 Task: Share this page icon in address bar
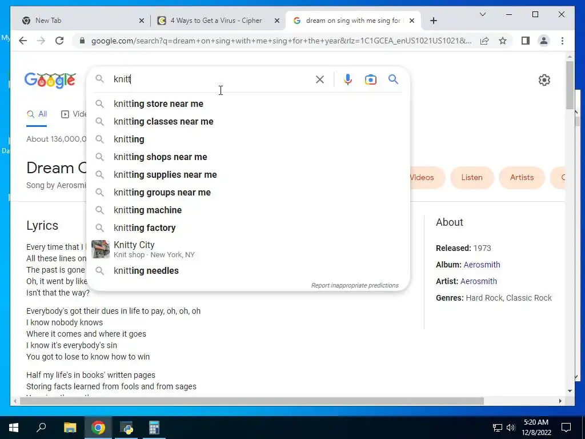tap(484, 41)
